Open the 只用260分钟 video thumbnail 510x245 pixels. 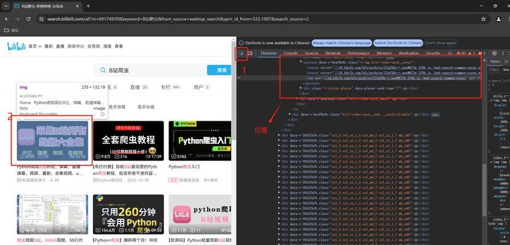point(128,214)
